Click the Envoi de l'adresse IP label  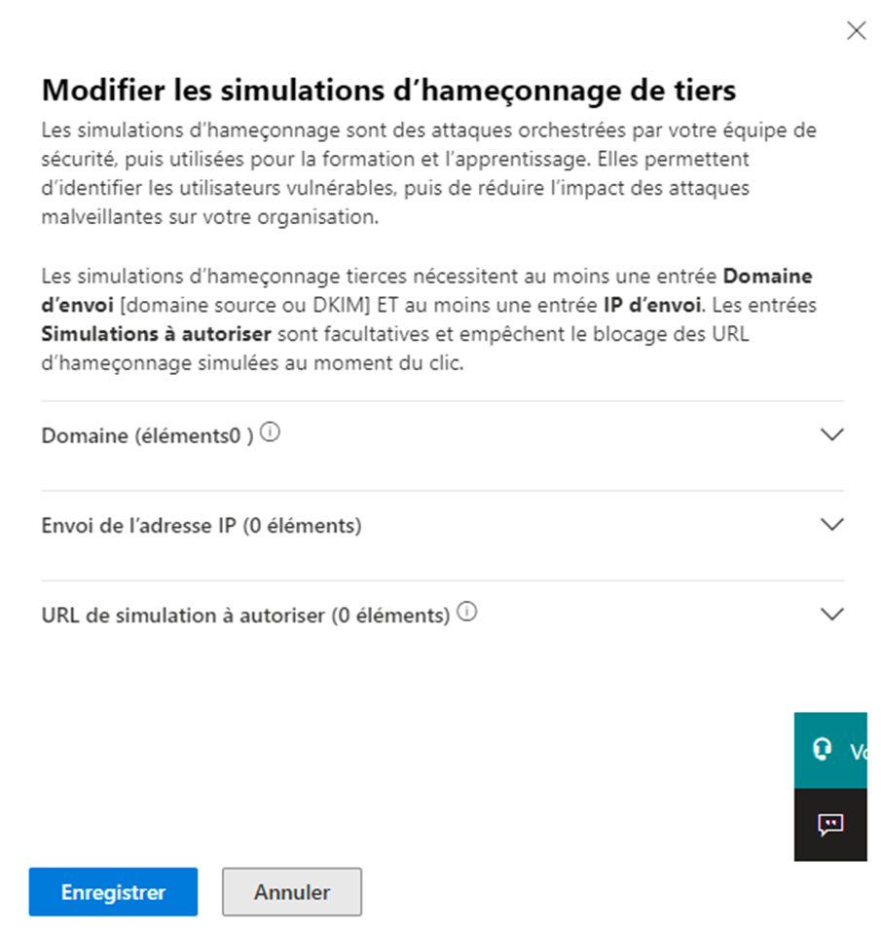coord(202,526)
